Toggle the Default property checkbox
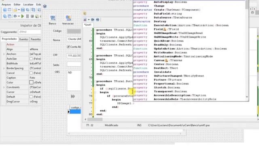This screenshot has height=146, width=259. (31, 97)
